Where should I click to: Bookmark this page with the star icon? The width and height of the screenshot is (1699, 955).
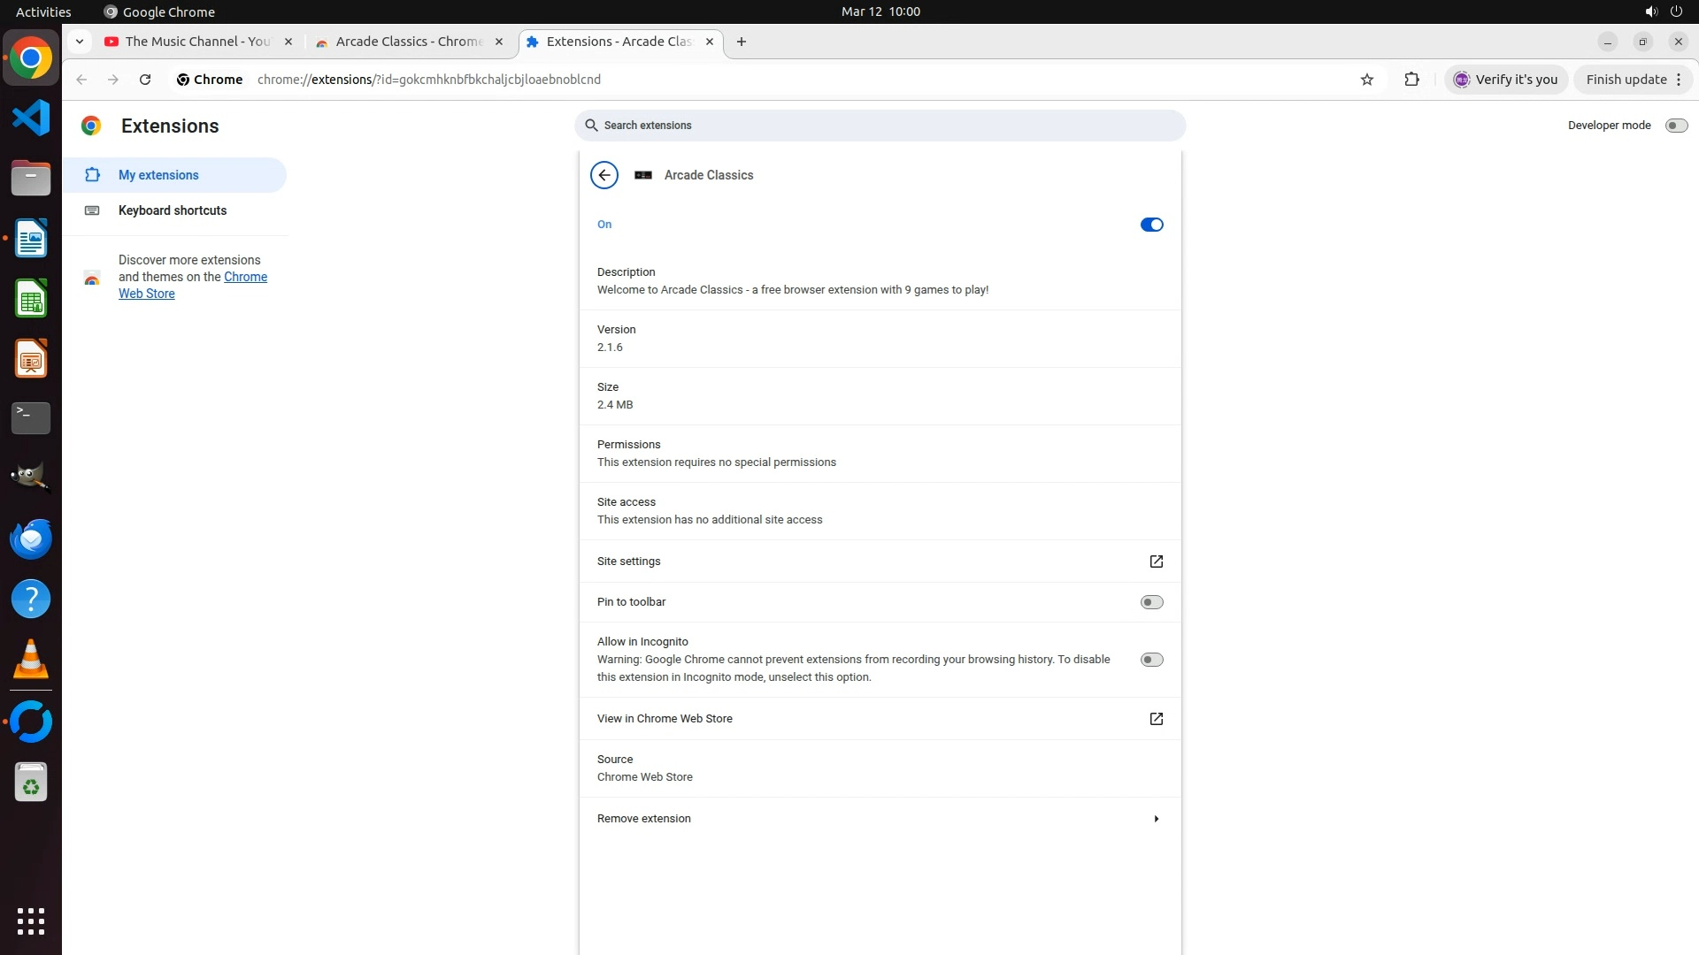(1366, 80)
